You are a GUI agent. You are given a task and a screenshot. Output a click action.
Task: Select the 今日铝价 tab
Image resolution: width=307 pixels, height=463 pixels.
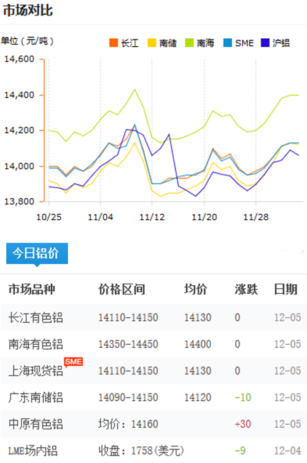pyautogui.click(x=37, y=253)
